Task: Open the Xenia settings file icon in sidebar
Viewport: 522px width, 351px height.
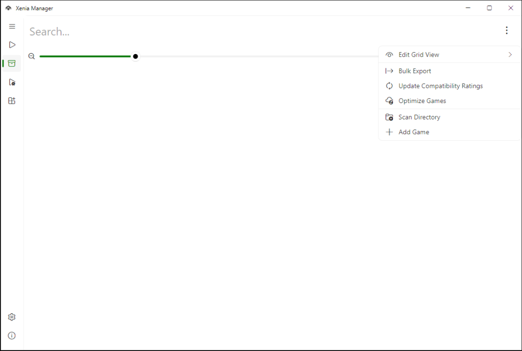Action: pyautogui.click(x=12, y=82)
